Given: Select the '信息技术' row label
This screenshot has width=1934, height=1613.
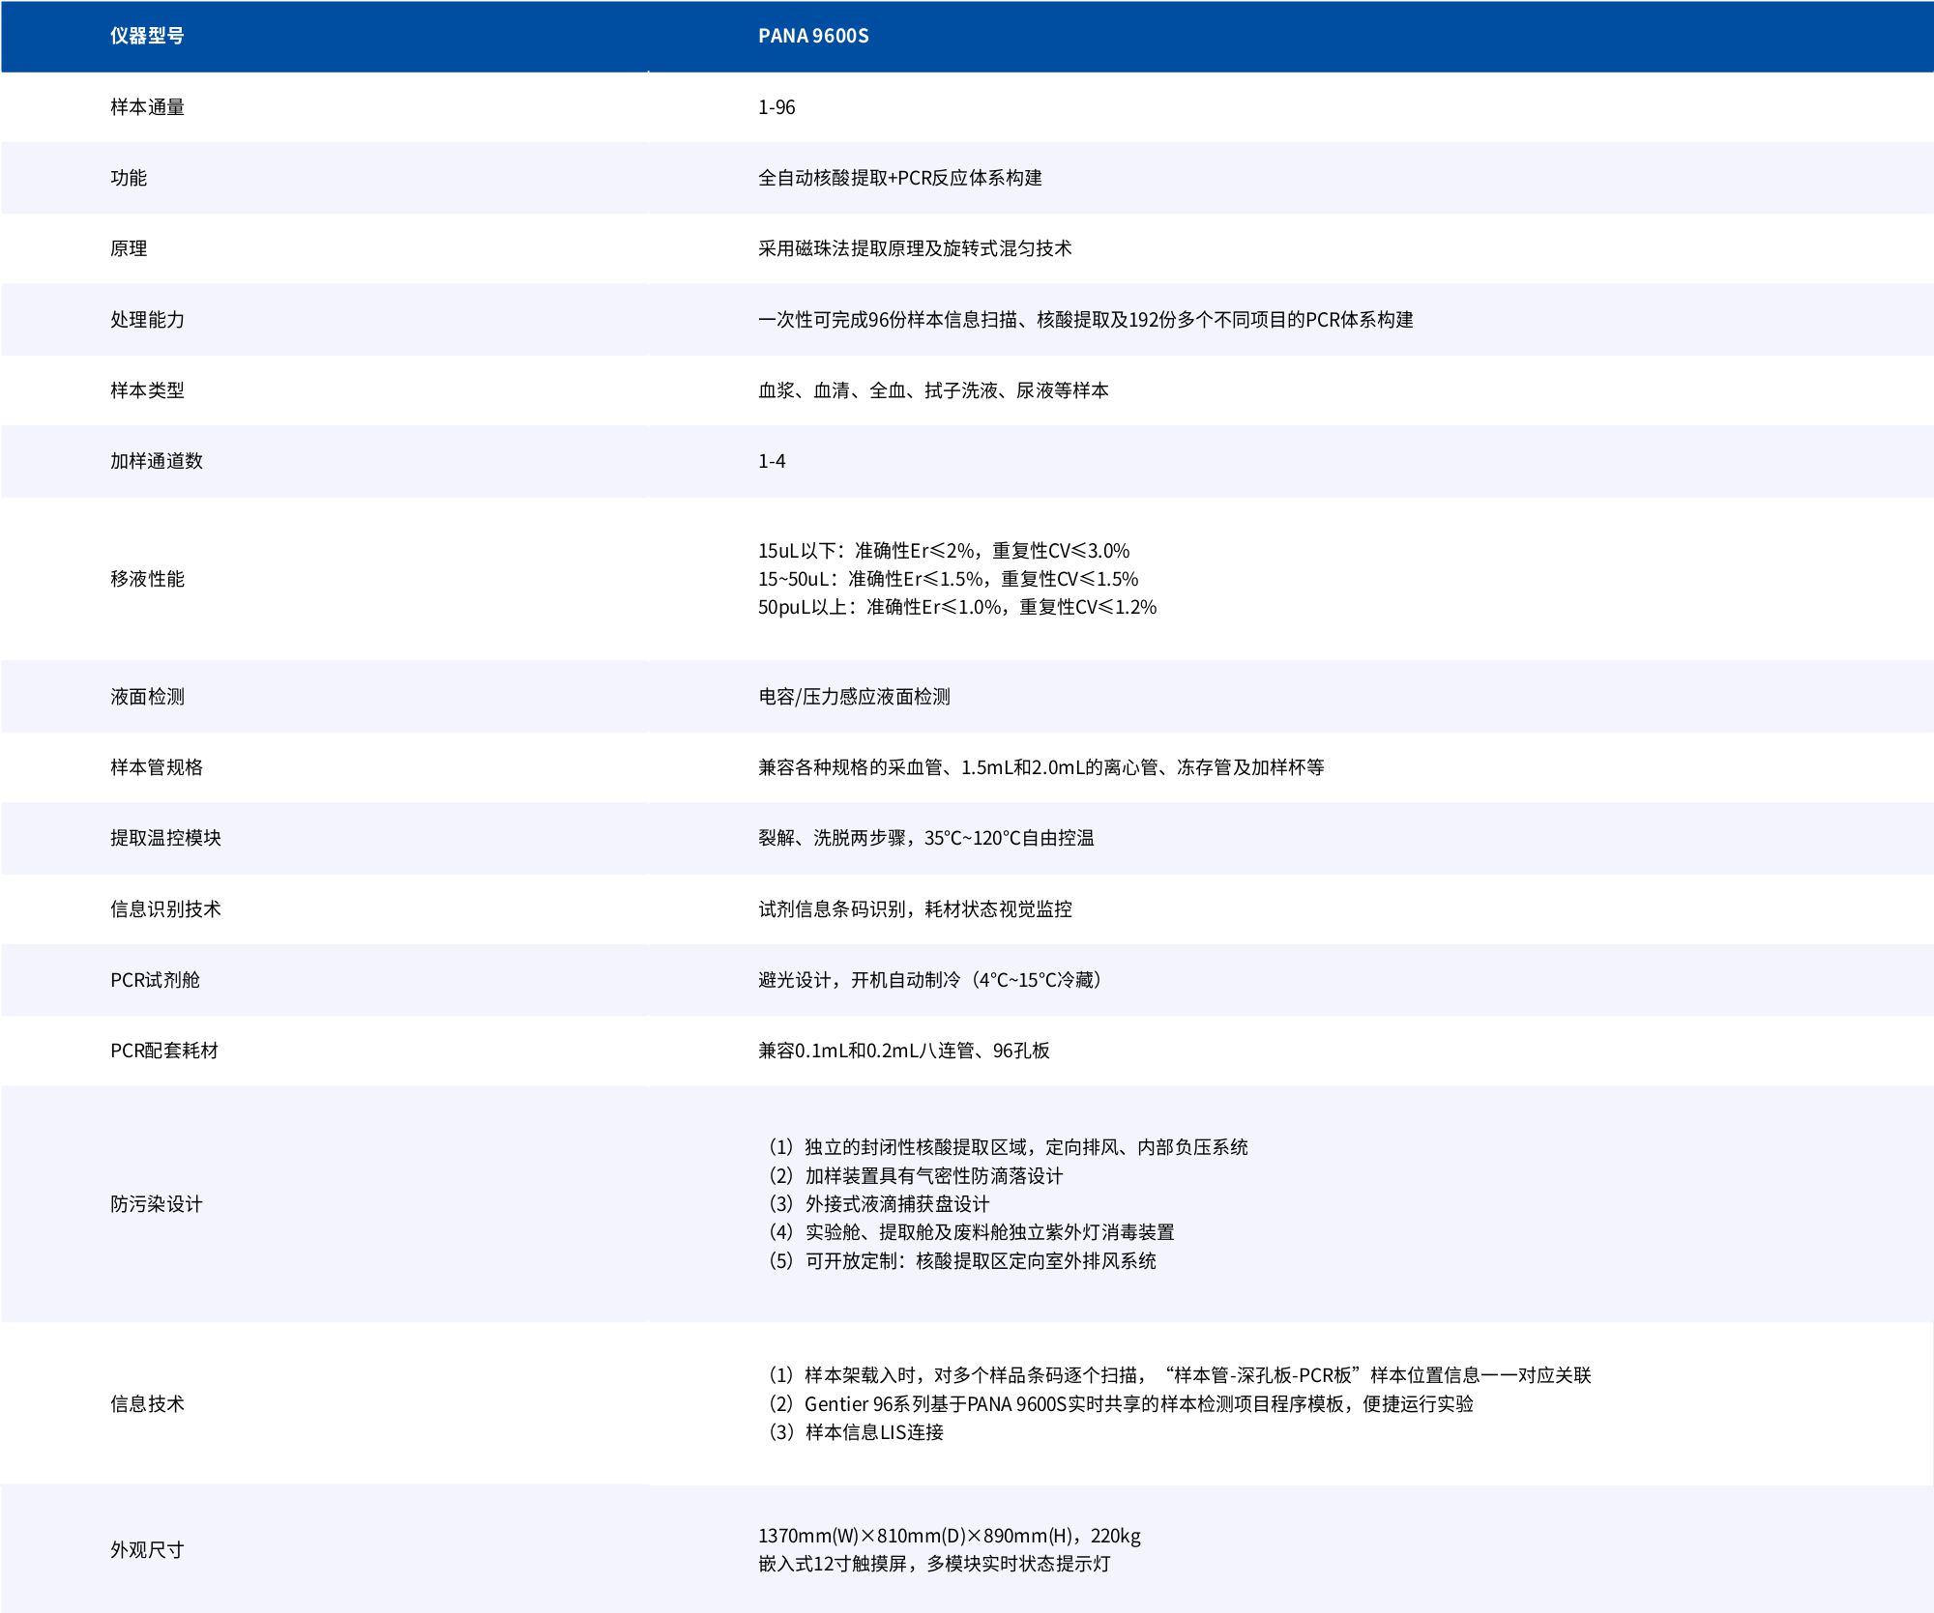Looking at the screenshot, I should click(147, 1404).
